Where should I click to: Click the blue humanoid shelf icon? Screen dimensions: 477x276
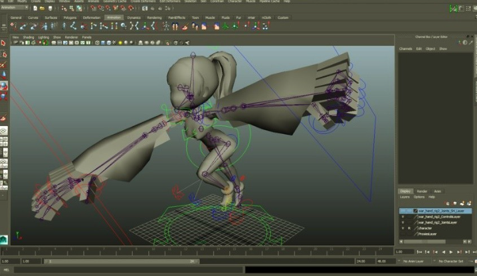(x=64, y=27)
